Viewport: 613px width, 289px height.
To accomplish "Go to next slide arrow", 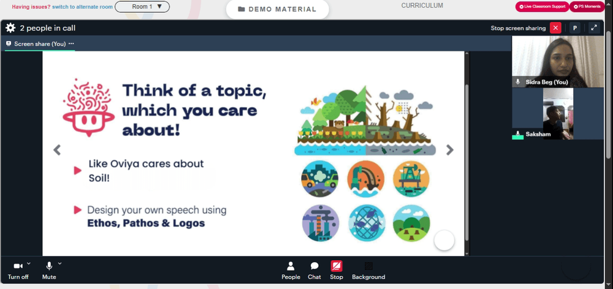I will pos(450,150).
